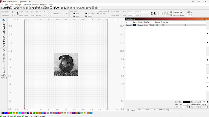
Task: Select the Create Text tool
Action: point(4,41)
